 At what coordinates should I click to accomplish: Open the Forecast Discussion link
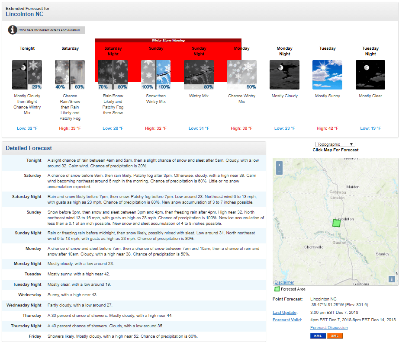(329, 328)
